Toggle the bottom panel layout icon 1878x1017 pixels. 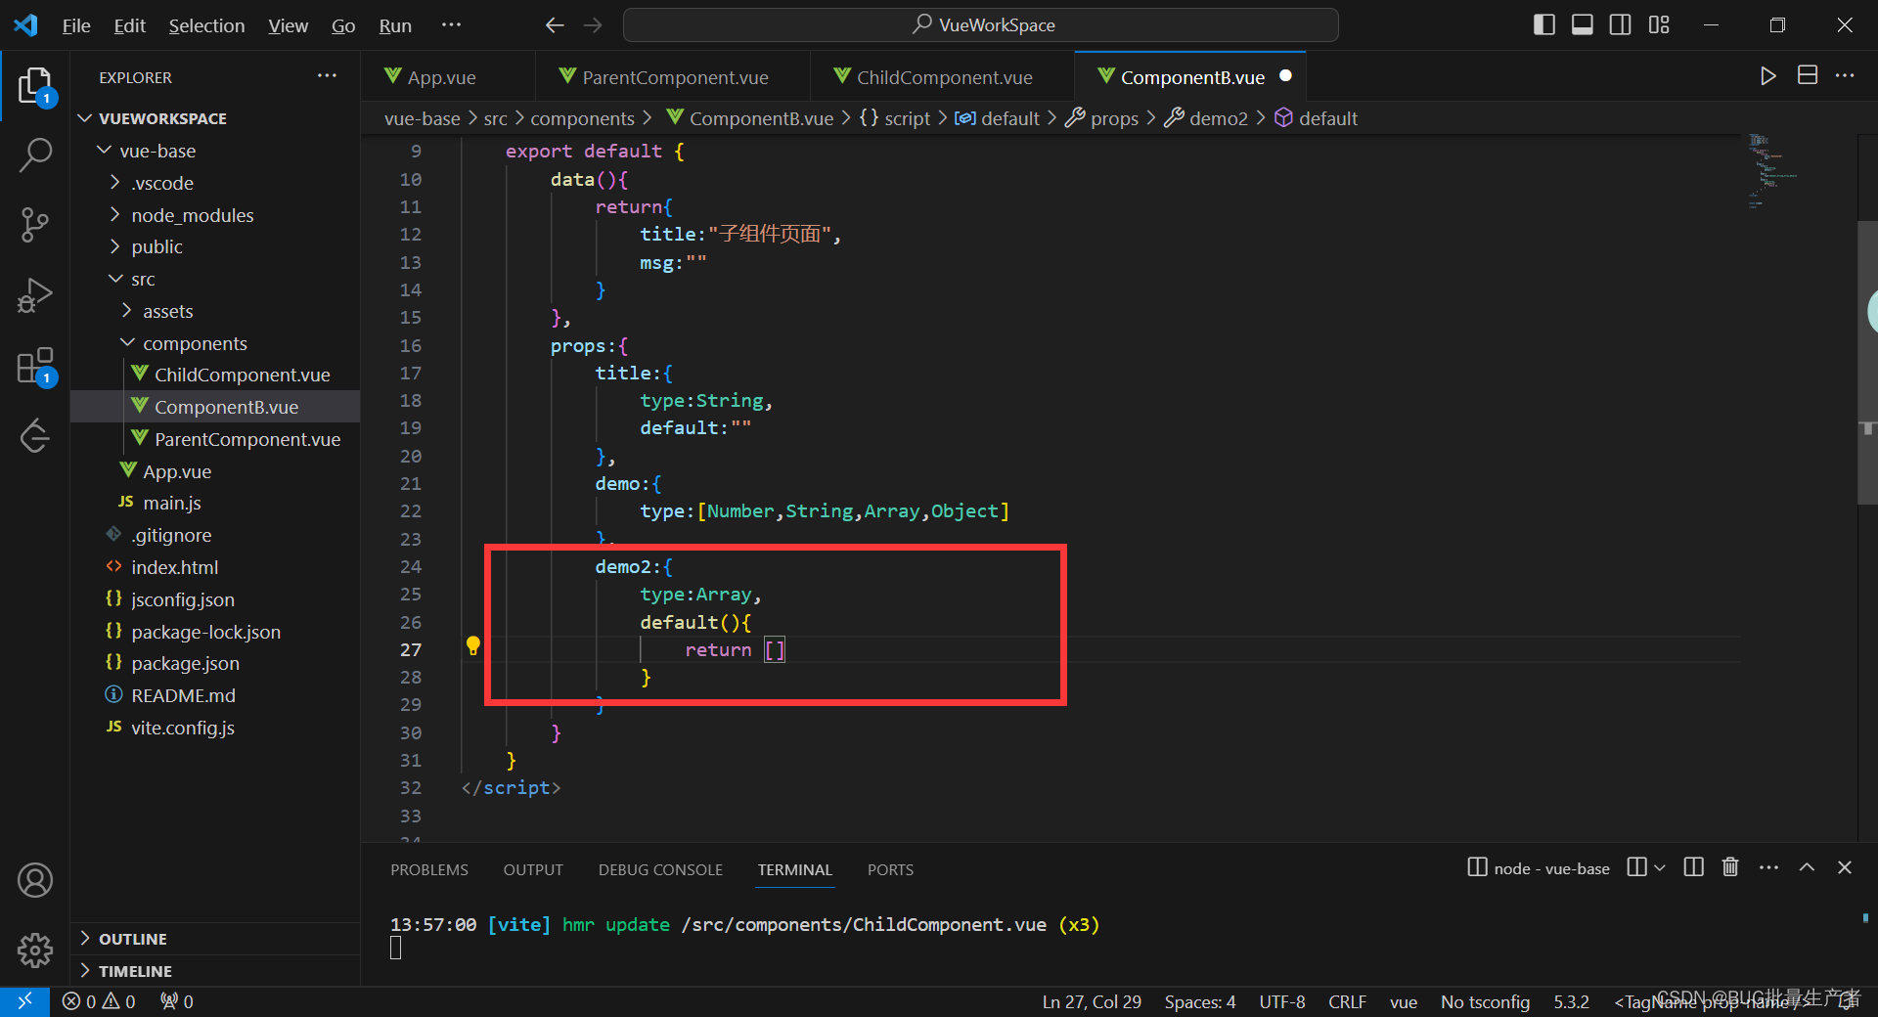click(1583, 25)
